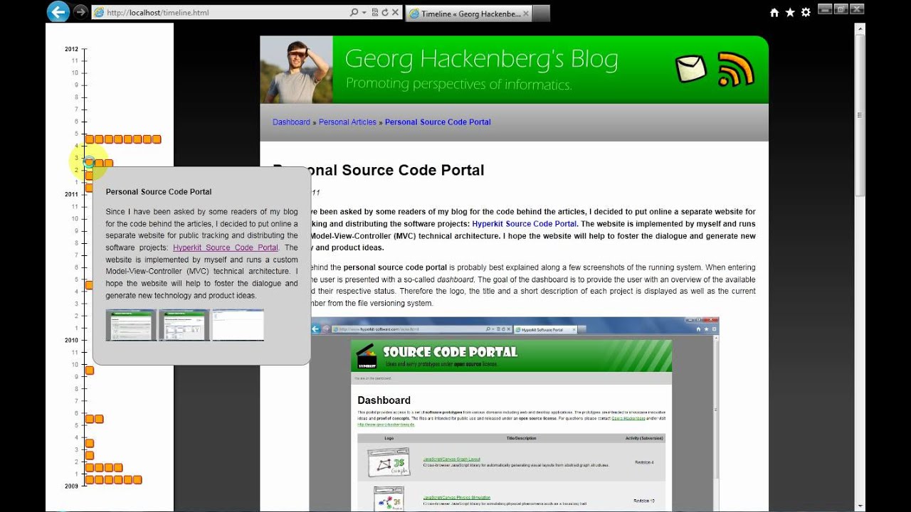Close the Timeline browser tab
The image size is (911, 512).
coord(526,14)
